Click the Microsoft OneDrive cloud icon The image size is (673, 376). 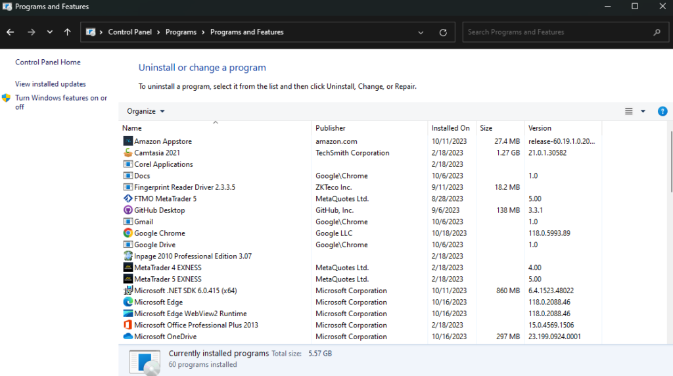pyautogui.click(x=128, y=337)
